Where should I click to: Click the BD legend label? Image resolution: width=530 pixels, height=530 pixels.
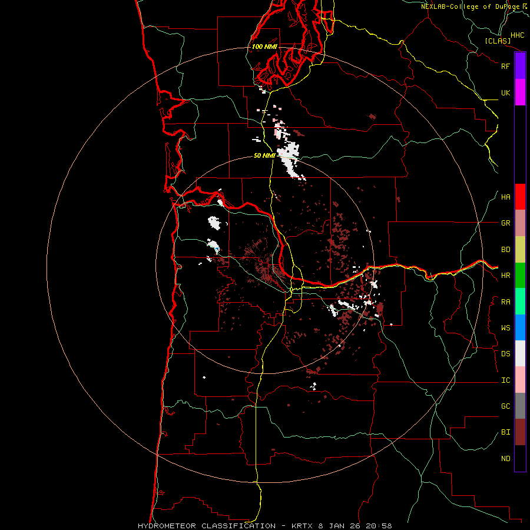[505, 250]
